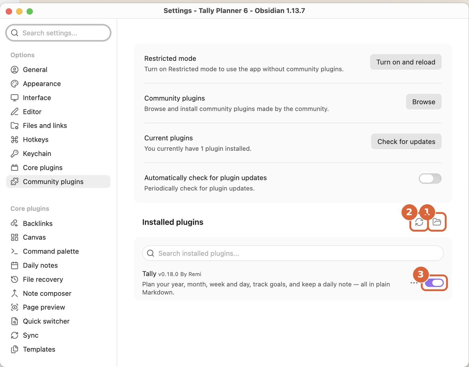Open the File recovery clock icon
Viewport: 469px width, 367px height.
pos(14,279)
